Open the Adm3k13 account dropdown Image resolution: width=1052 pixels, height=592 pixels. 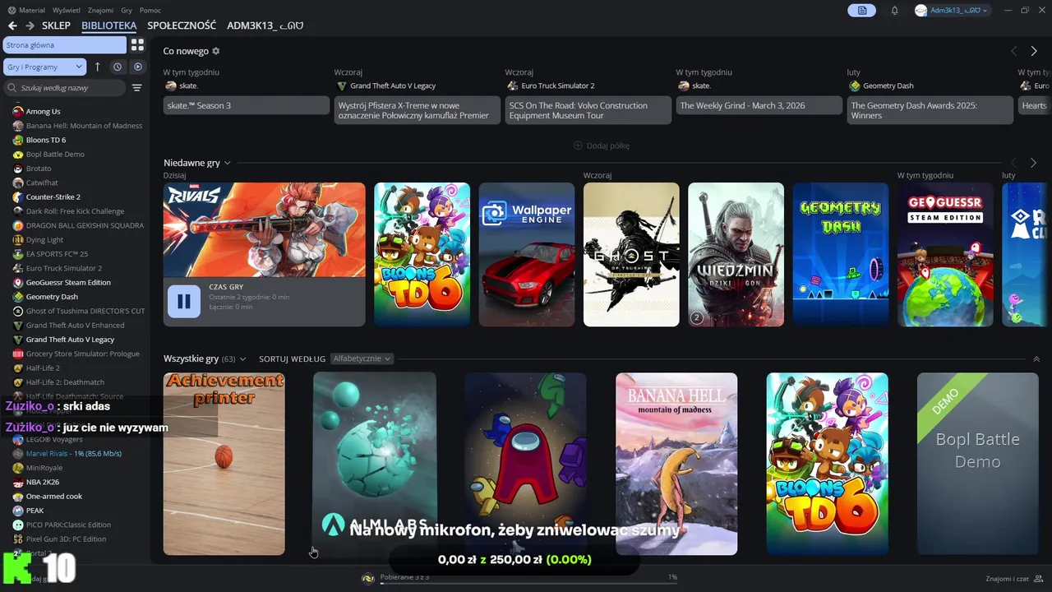952,10
